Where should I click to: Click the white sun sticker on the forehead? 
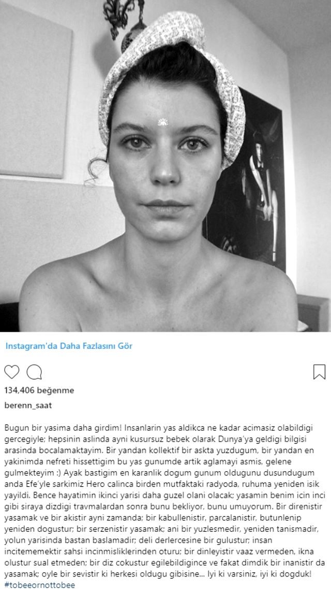pyautogui.click(x=163, y=122)
